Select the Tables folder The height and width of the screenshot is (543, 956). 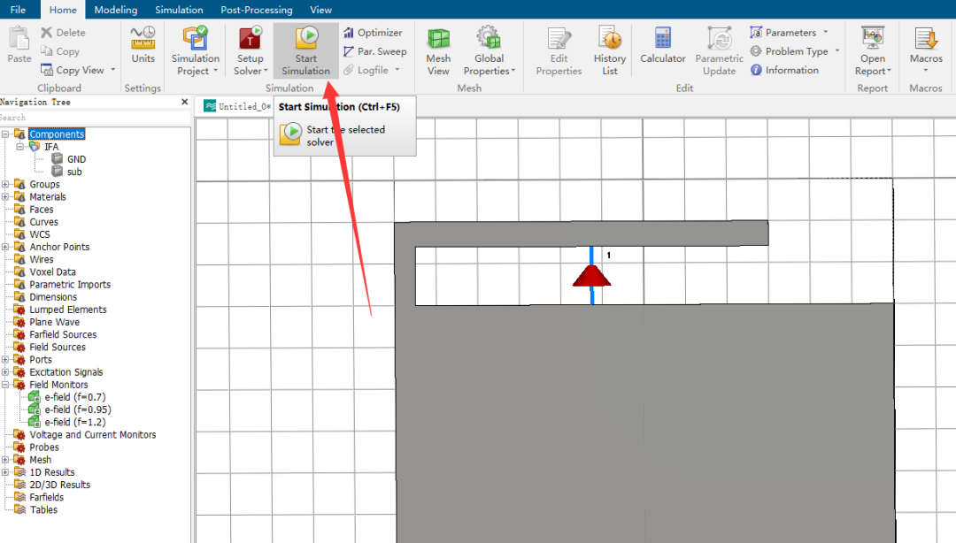click(x=43, y=509)
